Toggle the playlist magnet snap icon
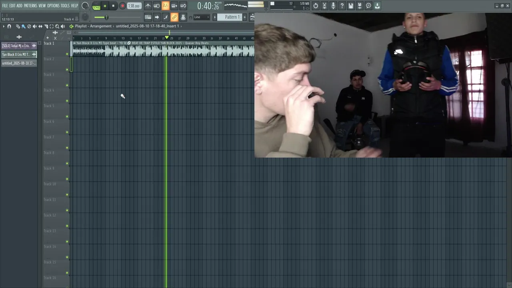 click(9, 26)
